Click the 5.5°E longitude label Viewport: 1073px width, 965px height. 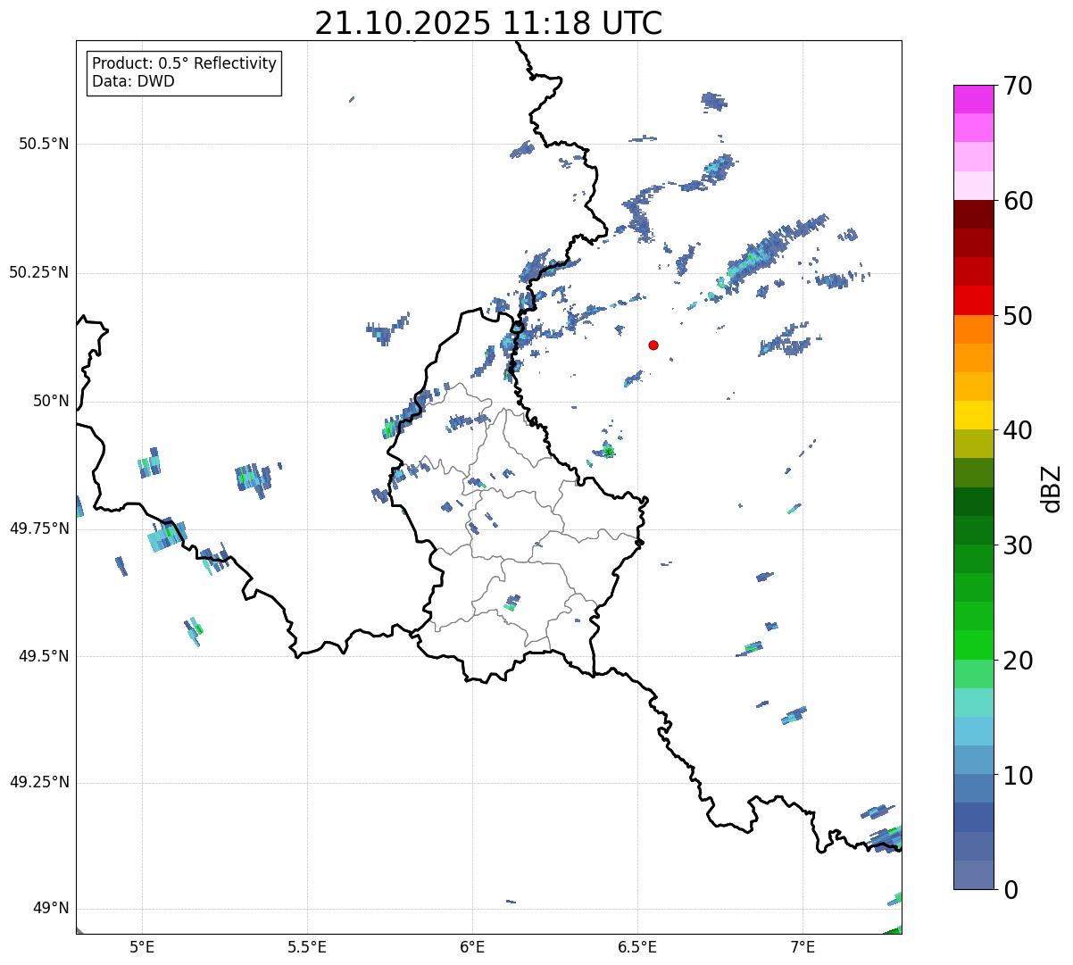pos(307,946)
